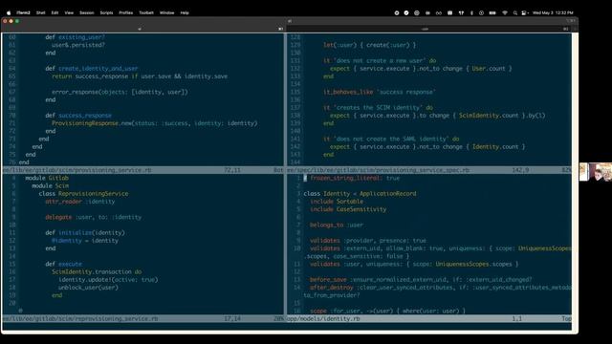
Task: Click the Bluetooth icon in menu bar
Action: (x=471, y=12)
